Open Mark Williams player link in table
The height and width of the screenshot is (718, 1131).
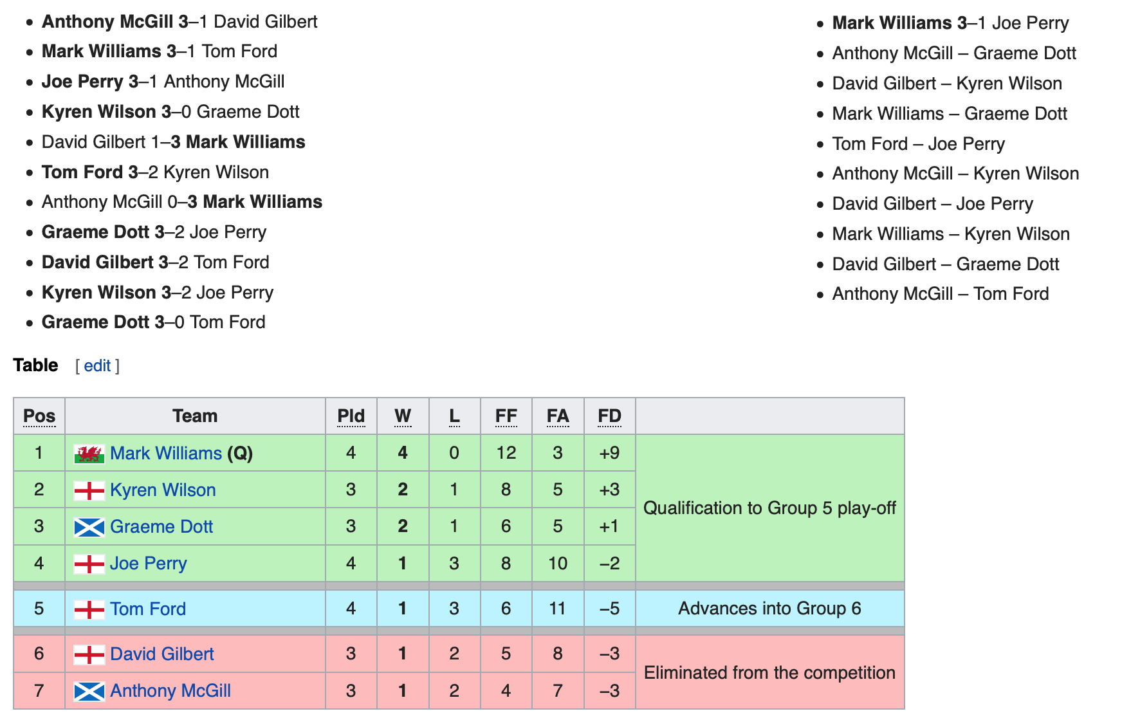tap(166, 453)
